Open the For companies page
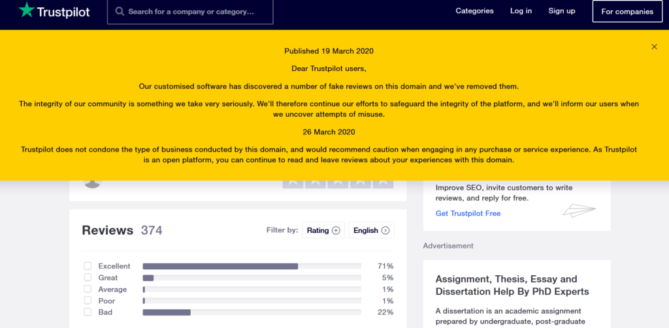The image size is (669, 328). pyautogui.click(x=627, y=12)
